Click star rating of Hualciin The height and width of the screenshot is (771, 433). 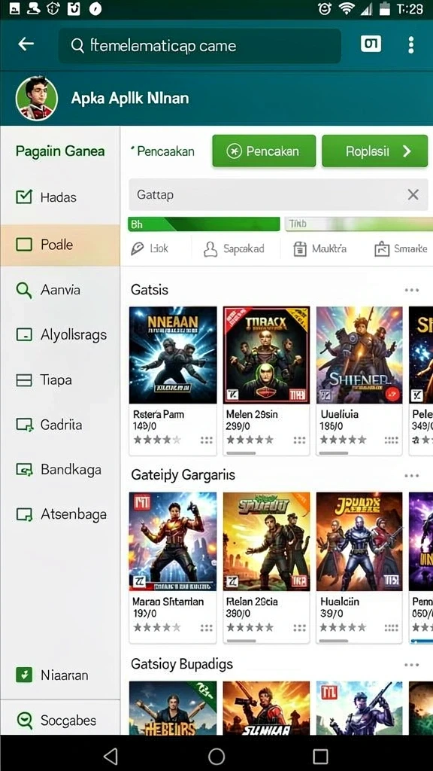coord(343,627)
